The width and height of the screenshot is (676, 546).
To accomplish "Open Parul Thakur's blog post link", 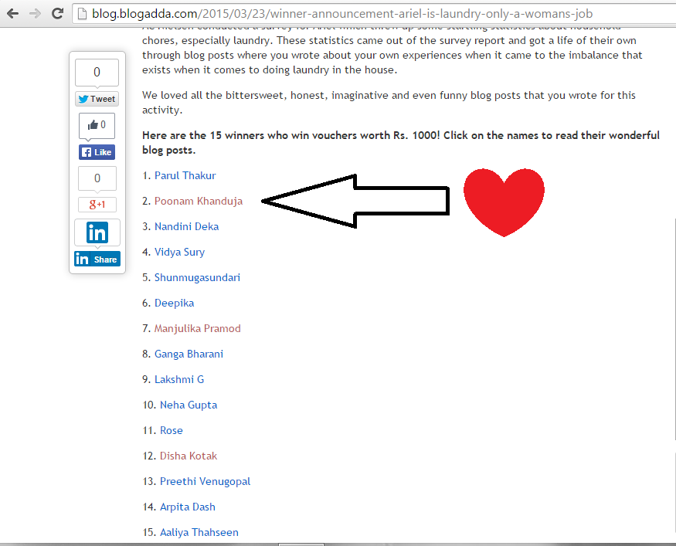I will 185,175.
